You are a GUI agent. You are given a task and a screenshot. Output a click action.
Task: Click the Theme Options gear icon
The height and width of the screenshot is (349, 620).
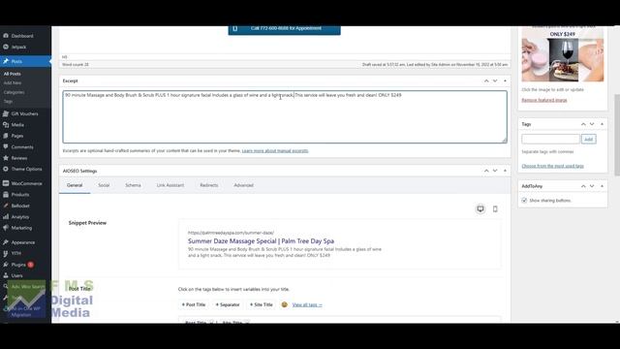pyautogui.click(x=6, y=170)
